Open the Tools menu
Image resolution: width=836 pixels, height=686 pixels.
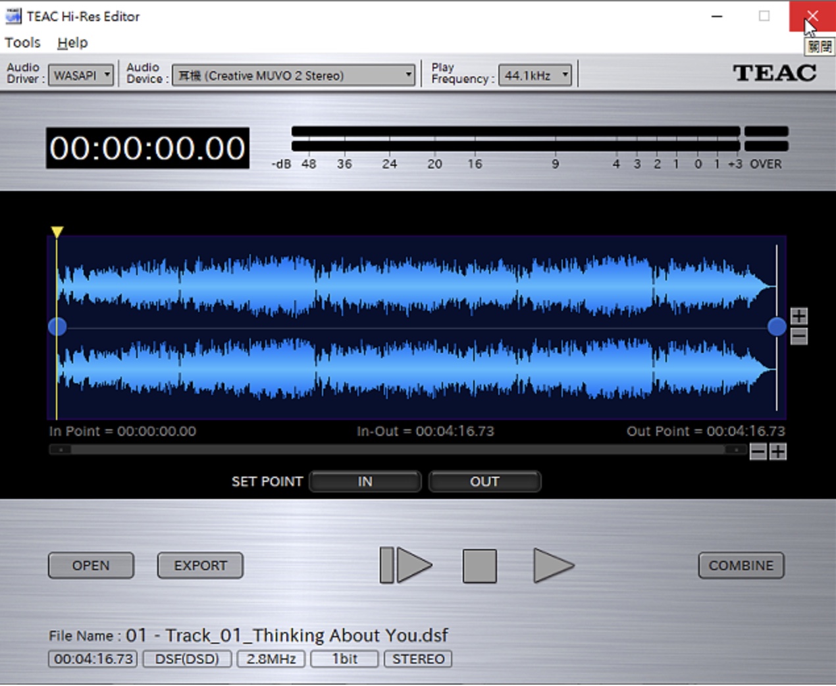(23, 43)
